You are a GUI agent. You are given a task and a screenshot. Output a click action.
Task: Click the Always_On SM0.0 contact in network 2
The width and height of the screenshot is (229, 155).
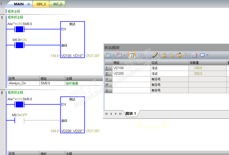point(20,104)
